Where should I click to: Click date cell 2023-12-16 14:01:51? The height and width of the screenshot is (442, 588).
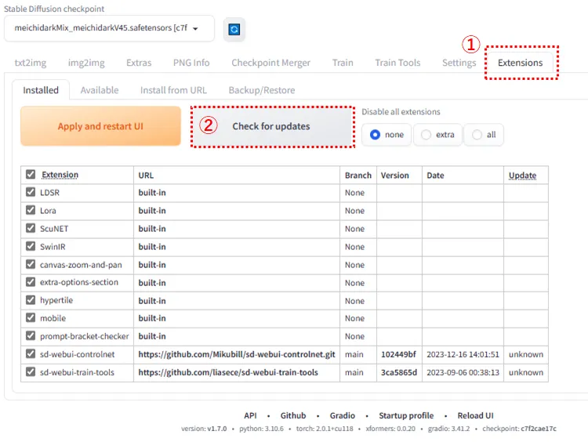(463, 354)
